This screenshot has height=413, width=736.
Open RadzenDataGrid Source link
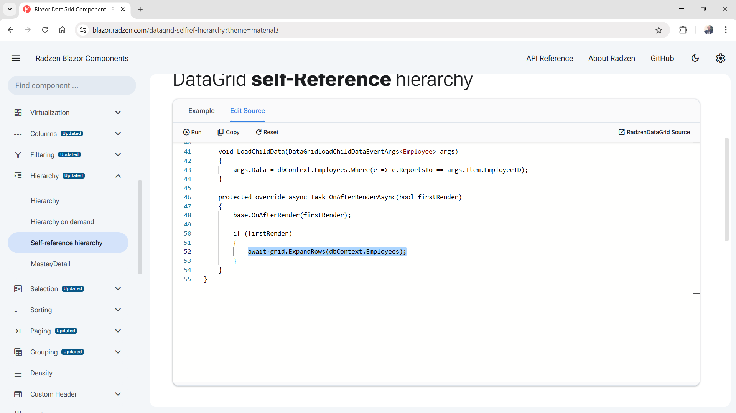[x=654, y=132]
